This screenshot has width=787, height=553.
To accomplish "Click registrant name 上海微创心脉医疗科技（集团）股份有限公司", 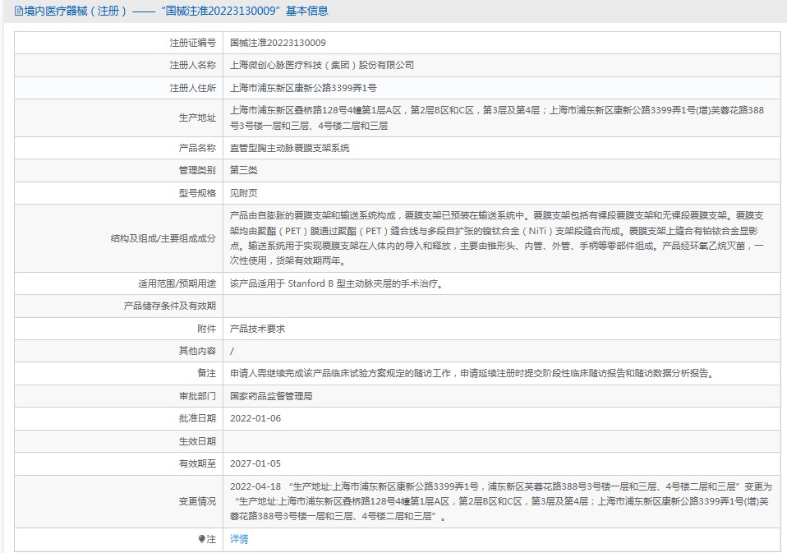I will (x=322, y=65).
